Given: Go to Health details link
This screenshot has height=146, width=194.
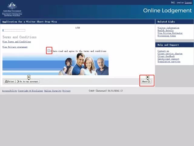Looking at the screenshot, I should click(x=166, y=30).
